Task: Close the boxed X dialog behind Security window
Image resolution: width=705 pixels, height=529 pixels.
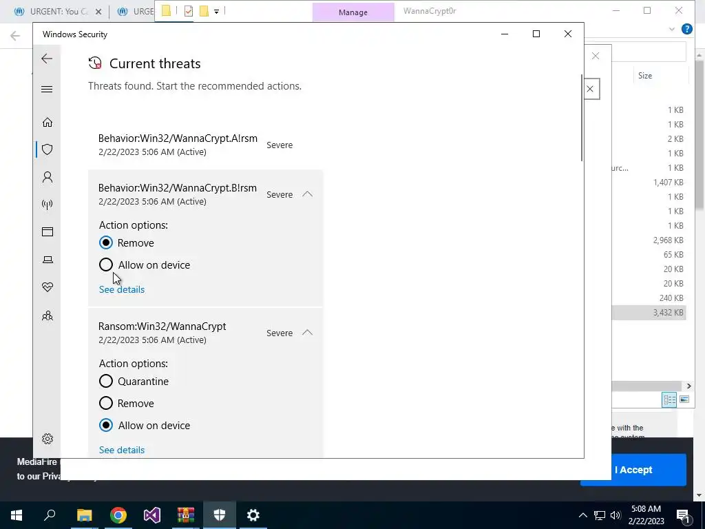Action: (590, 89)
